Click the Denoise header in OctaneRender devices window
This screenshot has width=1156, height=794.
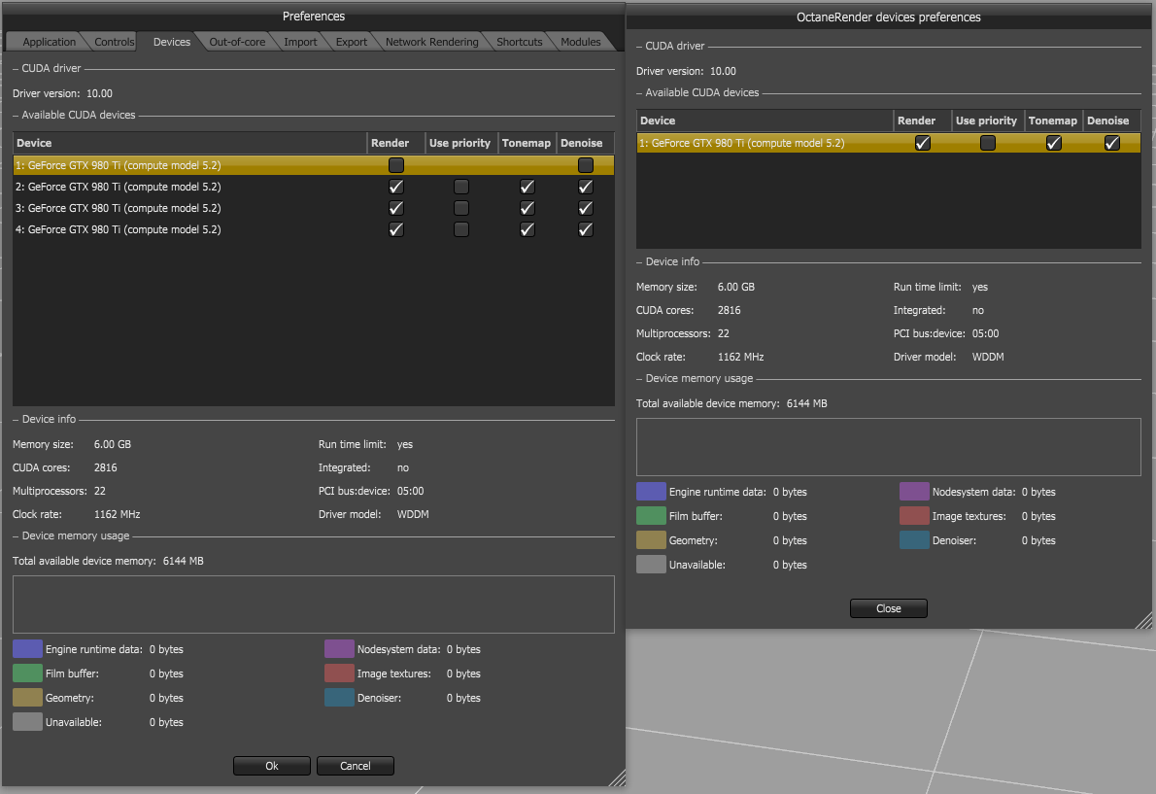coord(1111,121)
